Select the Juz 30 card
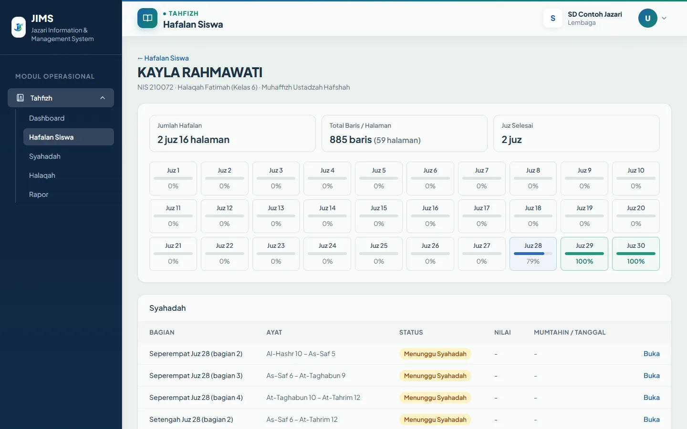 636,254
